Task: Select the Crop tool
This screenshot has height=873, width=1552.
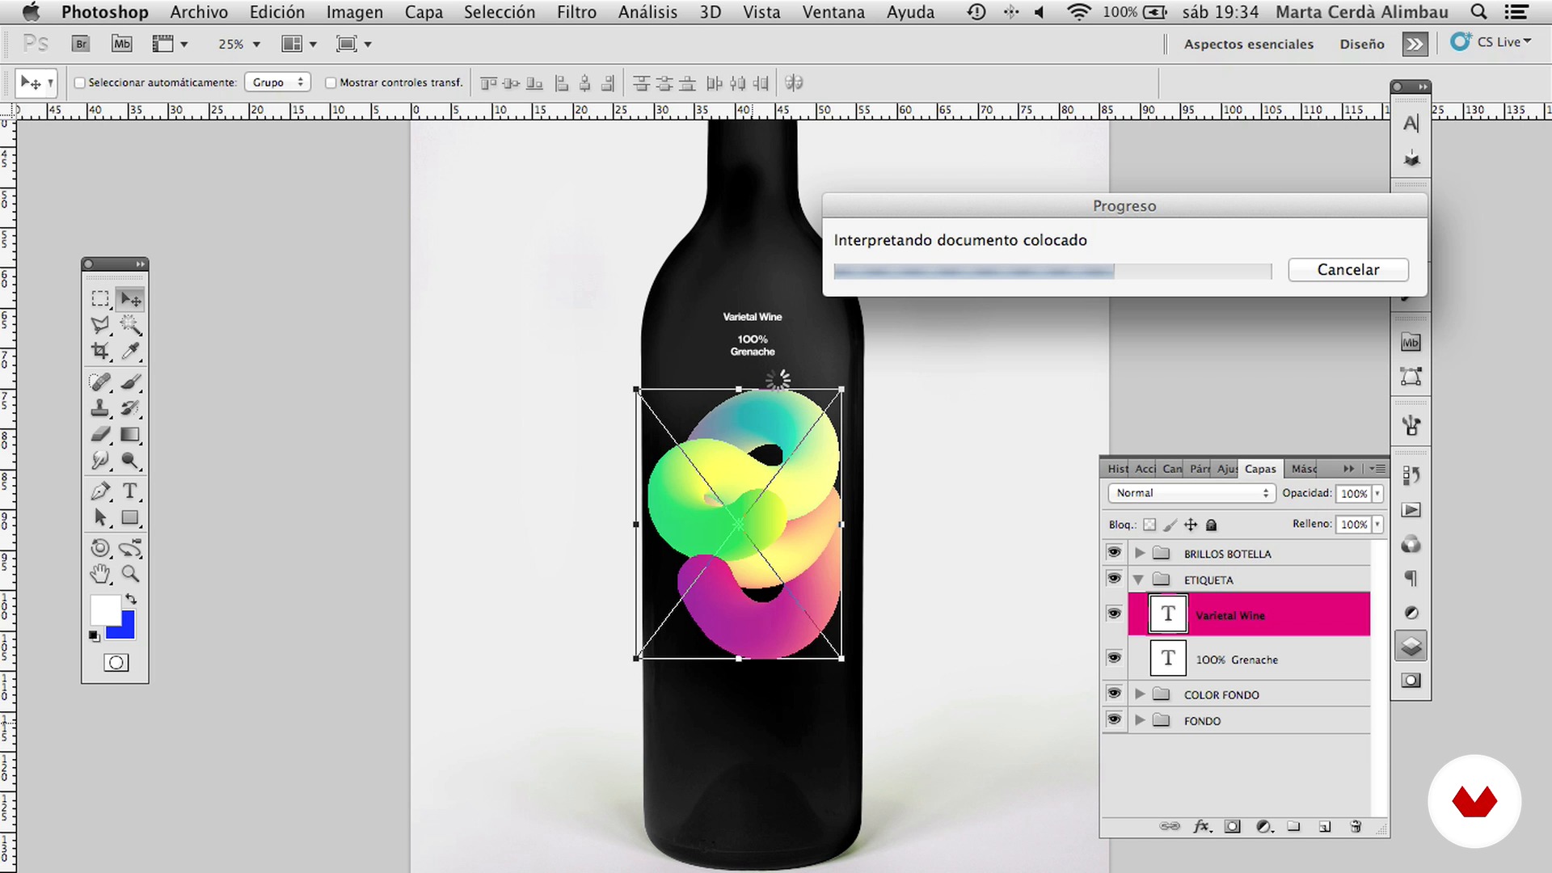Action: pyautogui.click(x=100, y=351)
